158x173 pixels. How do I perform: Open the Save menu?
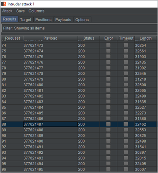point(20,11)
